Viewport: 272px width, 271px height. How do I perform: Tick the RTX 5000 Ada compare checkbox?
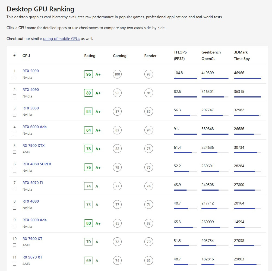15,226
